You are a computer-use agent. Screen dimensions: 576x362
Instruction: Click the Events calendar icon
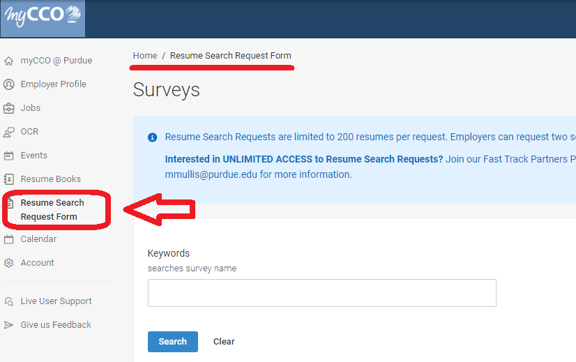(9, 156)
